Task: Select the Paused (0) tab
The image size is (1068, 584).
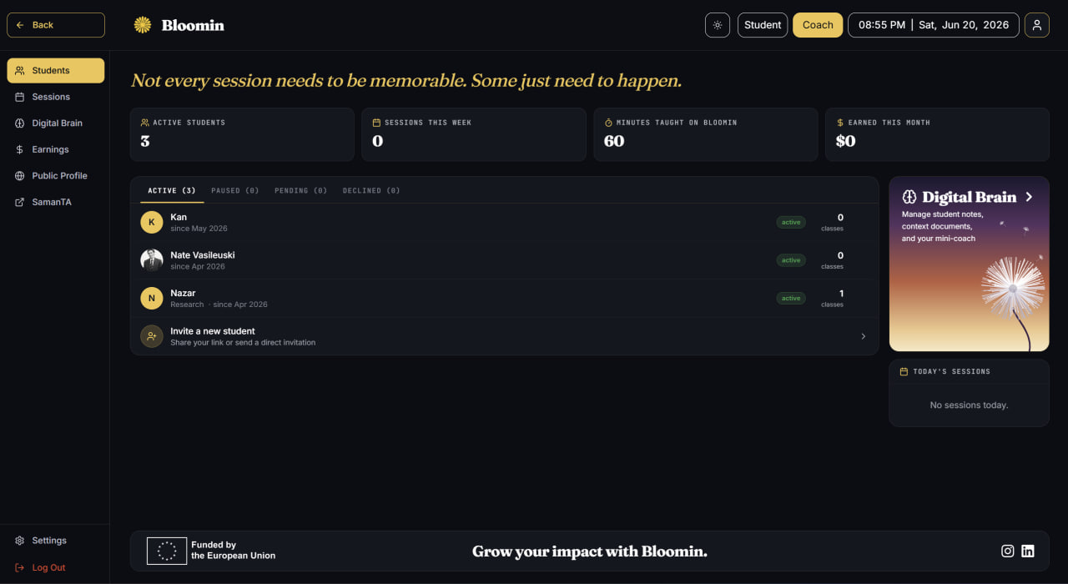Action: click(235, 190)
